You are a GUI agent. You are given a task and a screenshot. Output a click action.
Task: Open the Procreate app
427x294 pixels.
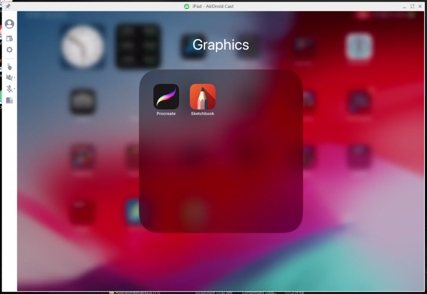166,96
